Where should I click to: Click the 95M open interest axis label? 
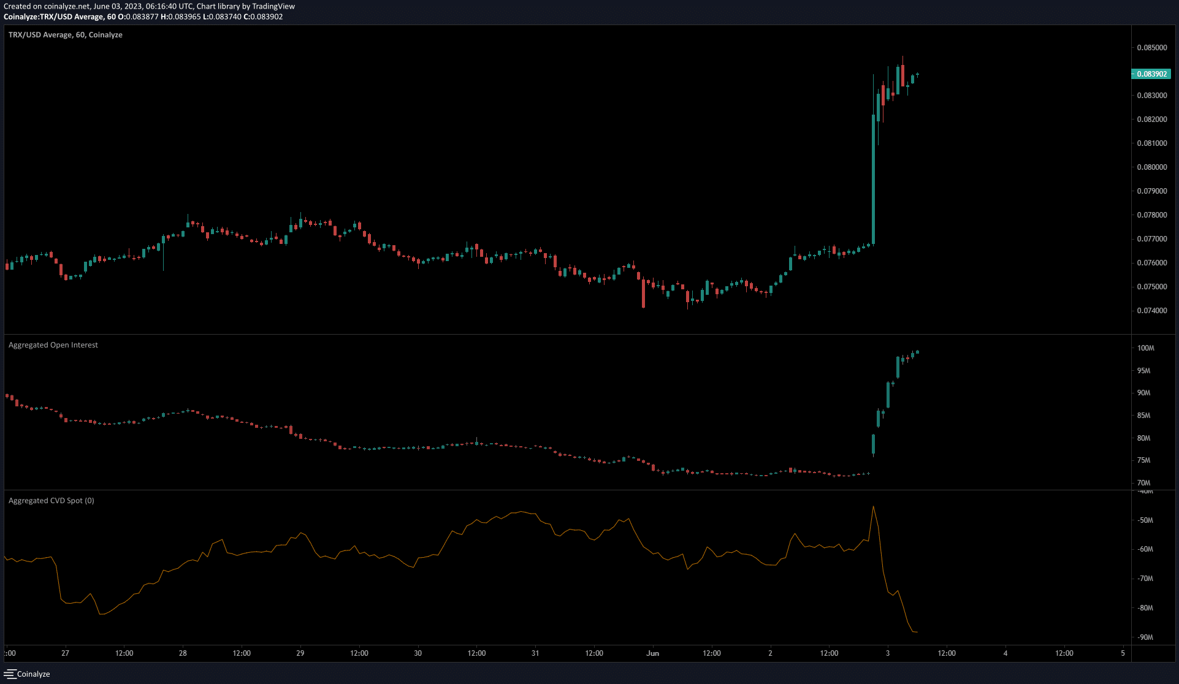click(x=1144, y=371)
